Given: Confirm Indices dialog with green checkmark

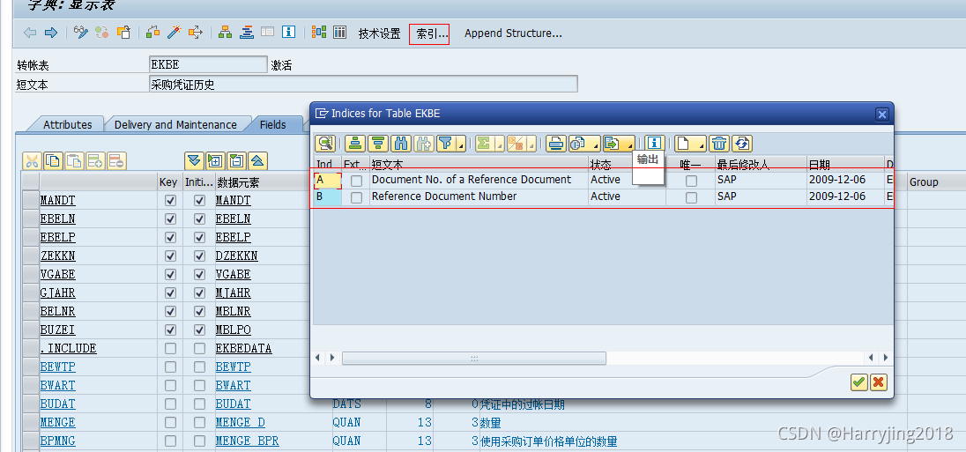Looking at the screenshot, I should pyautogui.click(x=858, y=382).
